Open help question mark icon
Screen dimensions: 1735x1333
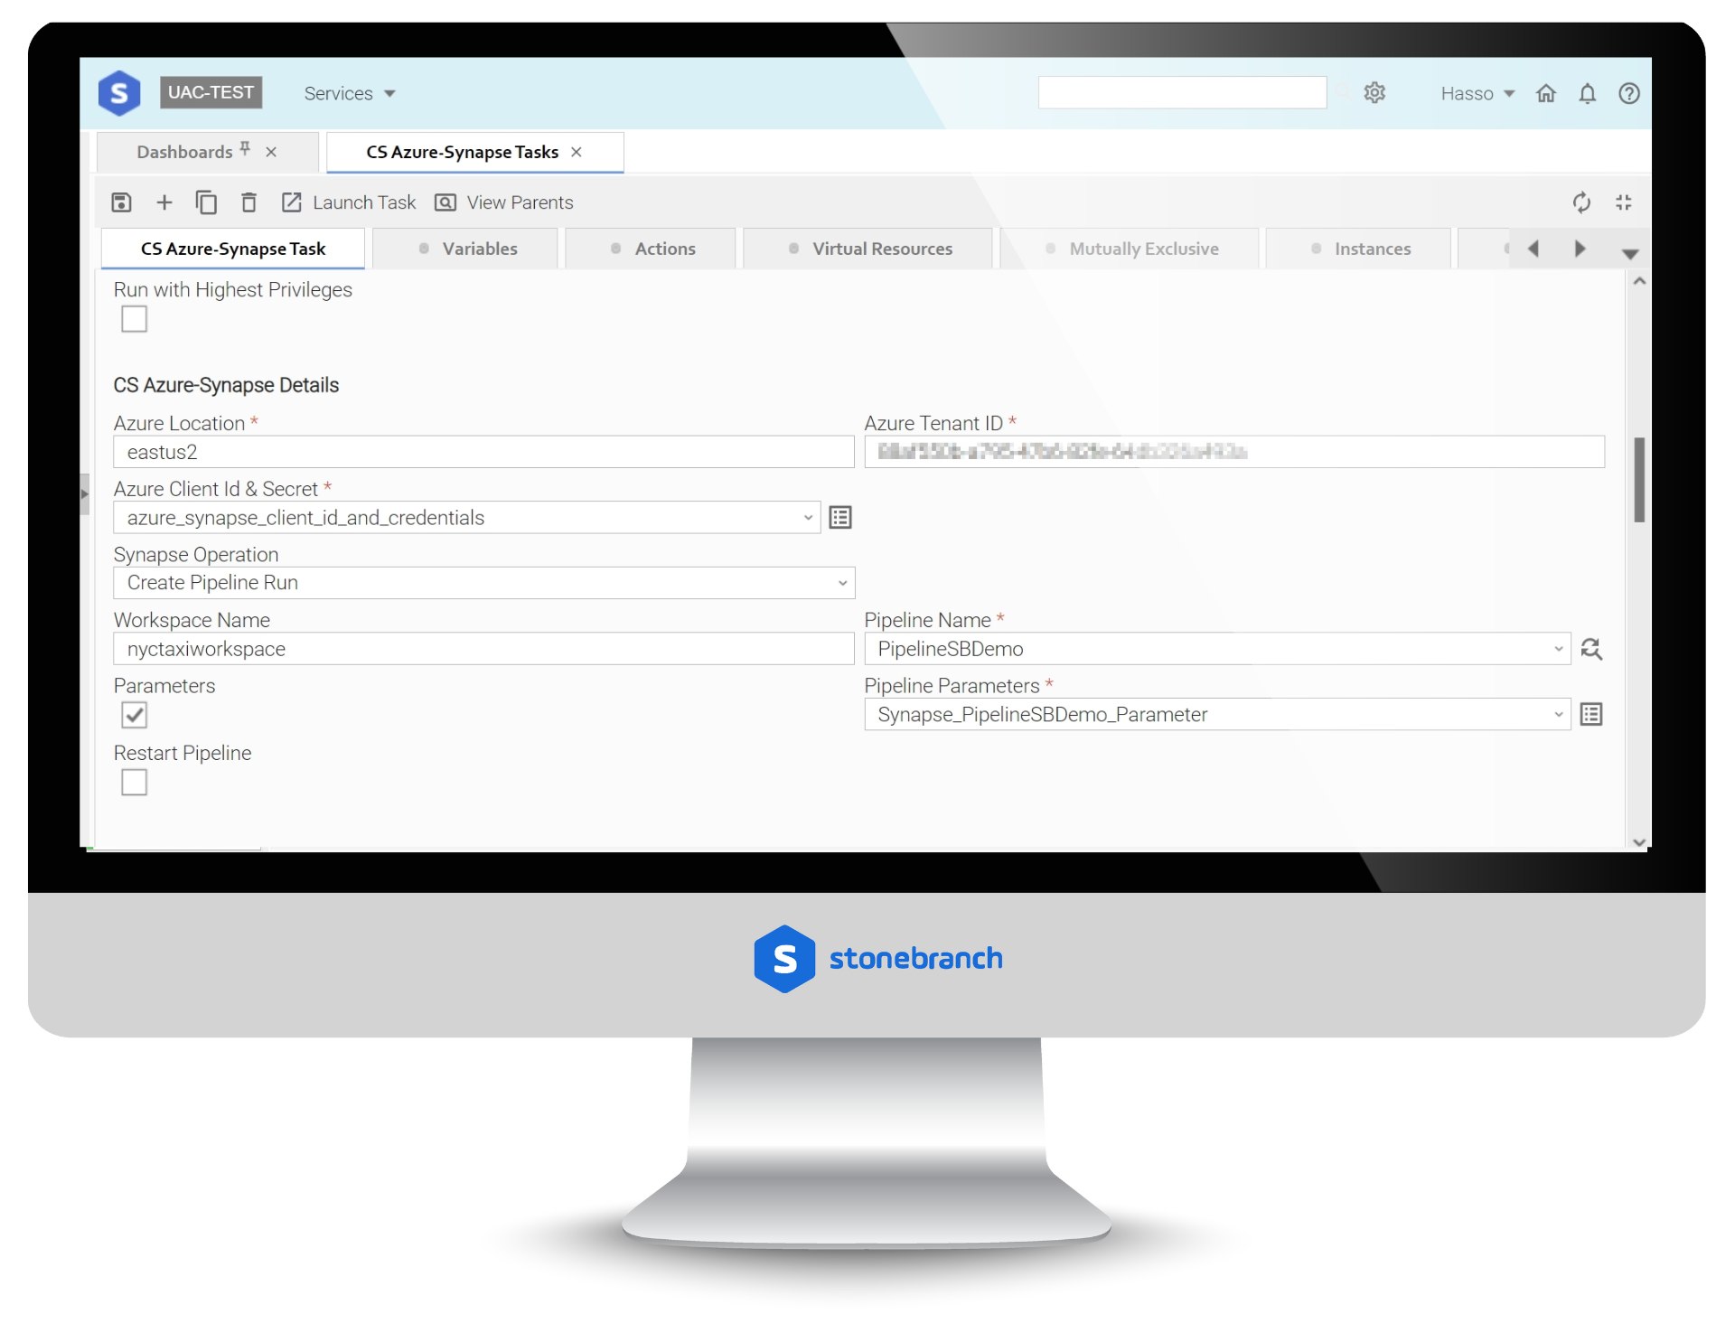coord(1629,94)
